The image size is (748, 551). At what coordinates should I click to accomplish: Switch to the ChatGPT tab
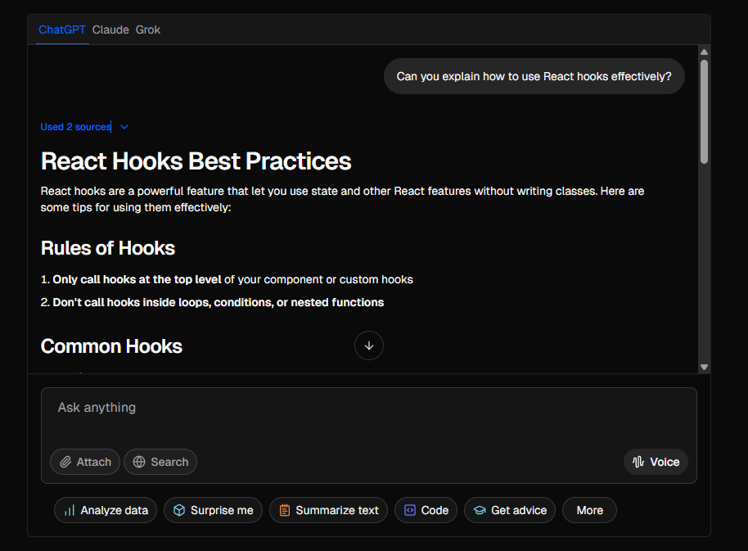click(62, 29)
